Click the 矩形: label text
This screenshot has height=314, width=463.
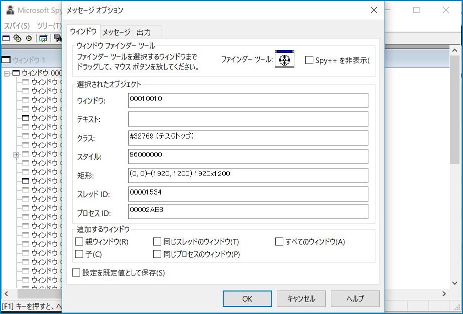tap(85, 175)
